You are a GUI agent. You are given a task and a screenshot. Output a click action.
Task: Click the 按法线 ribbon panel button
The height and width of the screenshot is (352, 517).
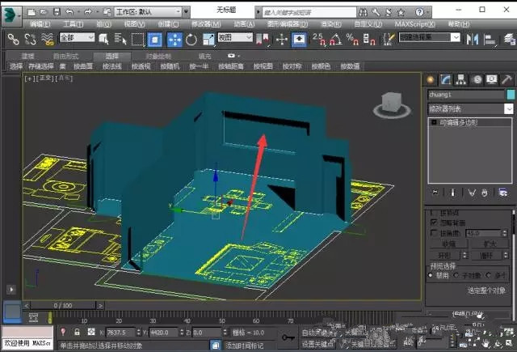point(112,66)
